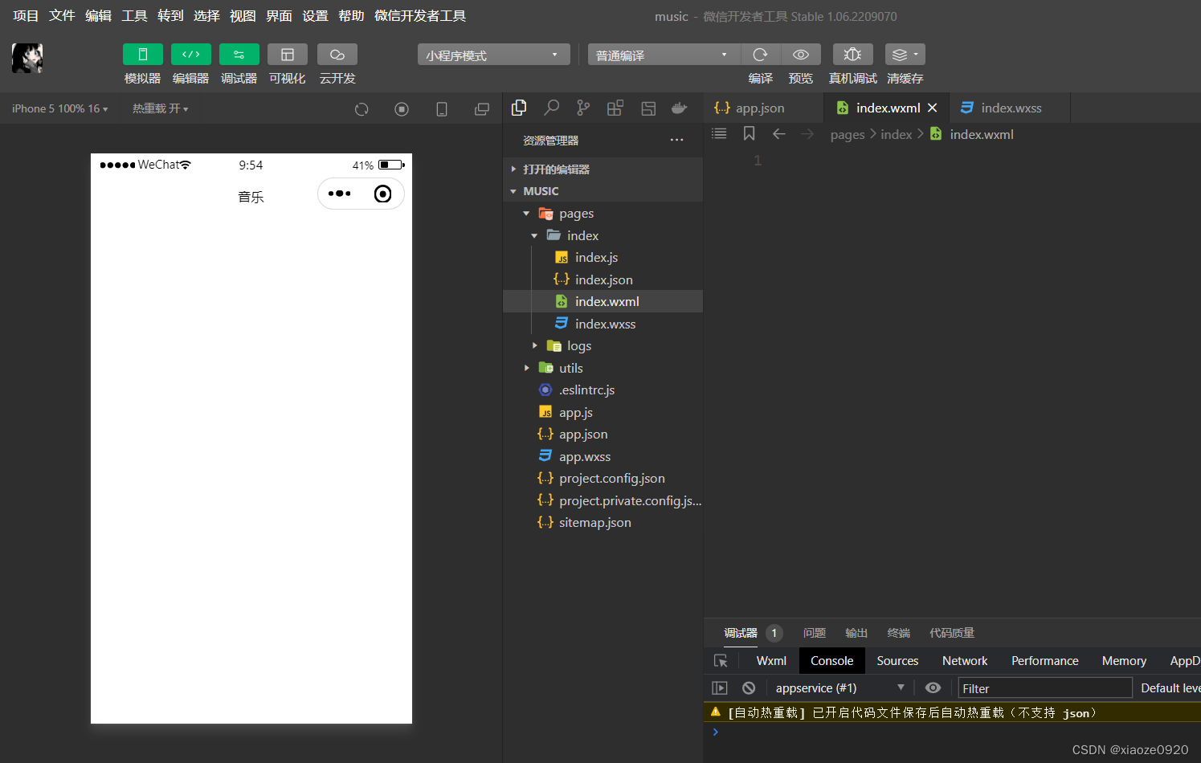Click the 真机调试 bug icon
The height and width of the screenshot is (763, 1201).
[x=853, y=55]
